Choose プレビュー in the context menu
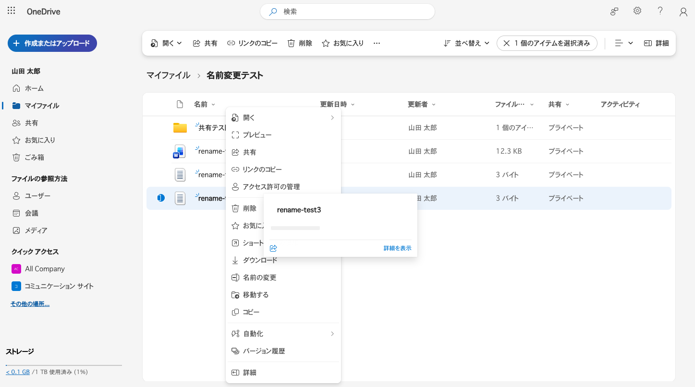Image resolution: width=695 pixels, height=387 pixels. [283, 135]
